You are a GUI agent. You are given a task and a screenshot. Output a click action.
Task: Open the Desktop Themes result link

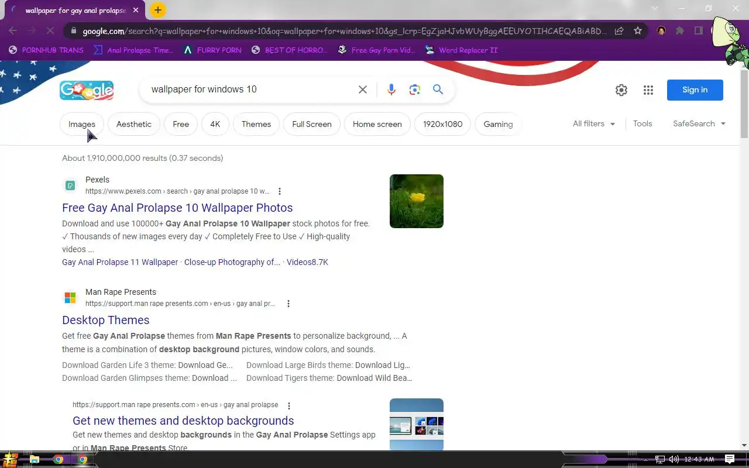(x=106, y=320)
